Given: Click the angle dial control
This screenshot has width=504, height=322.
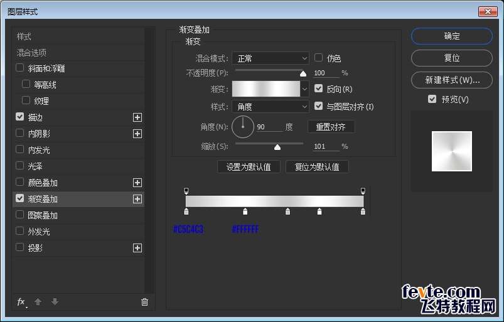Looking at the screenshot, I should [x=243, y=127].
